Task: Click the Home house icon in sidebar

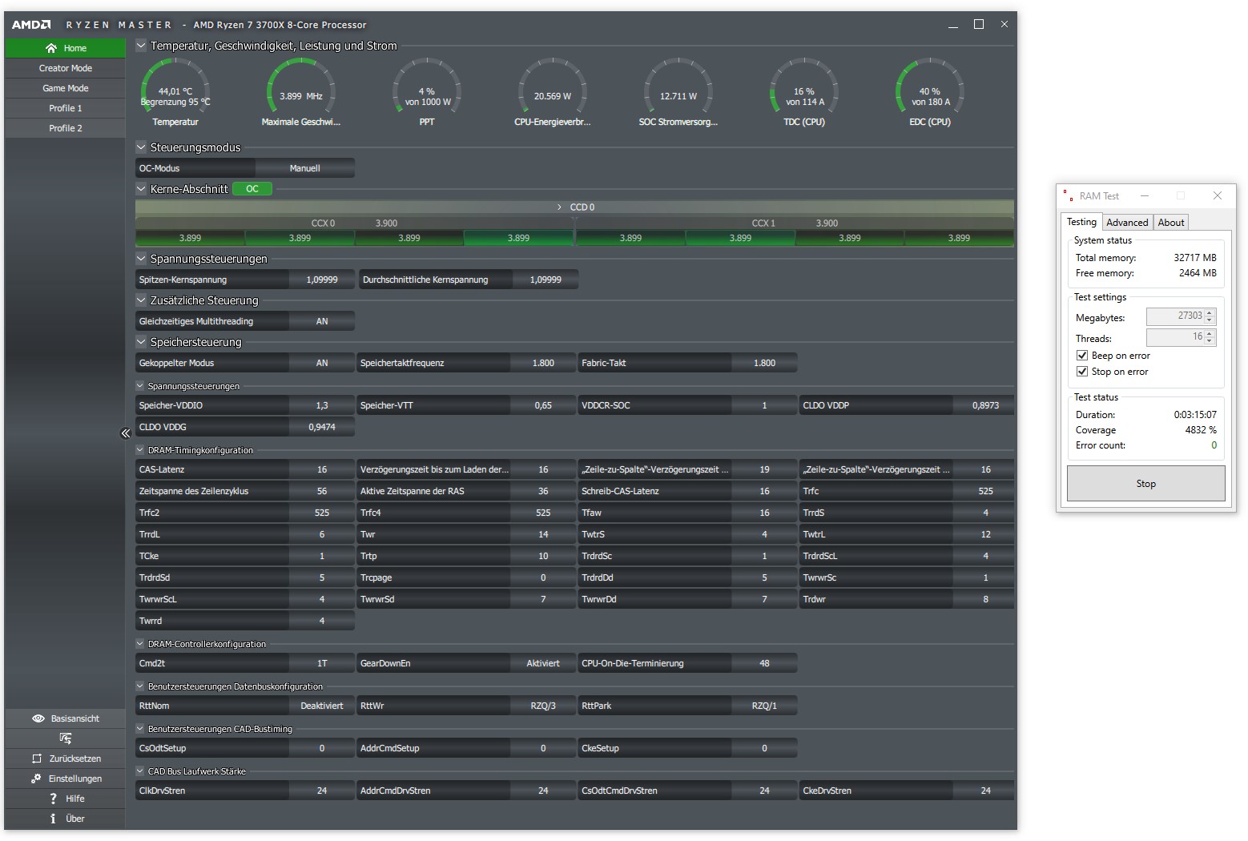Action: point(51,48)
